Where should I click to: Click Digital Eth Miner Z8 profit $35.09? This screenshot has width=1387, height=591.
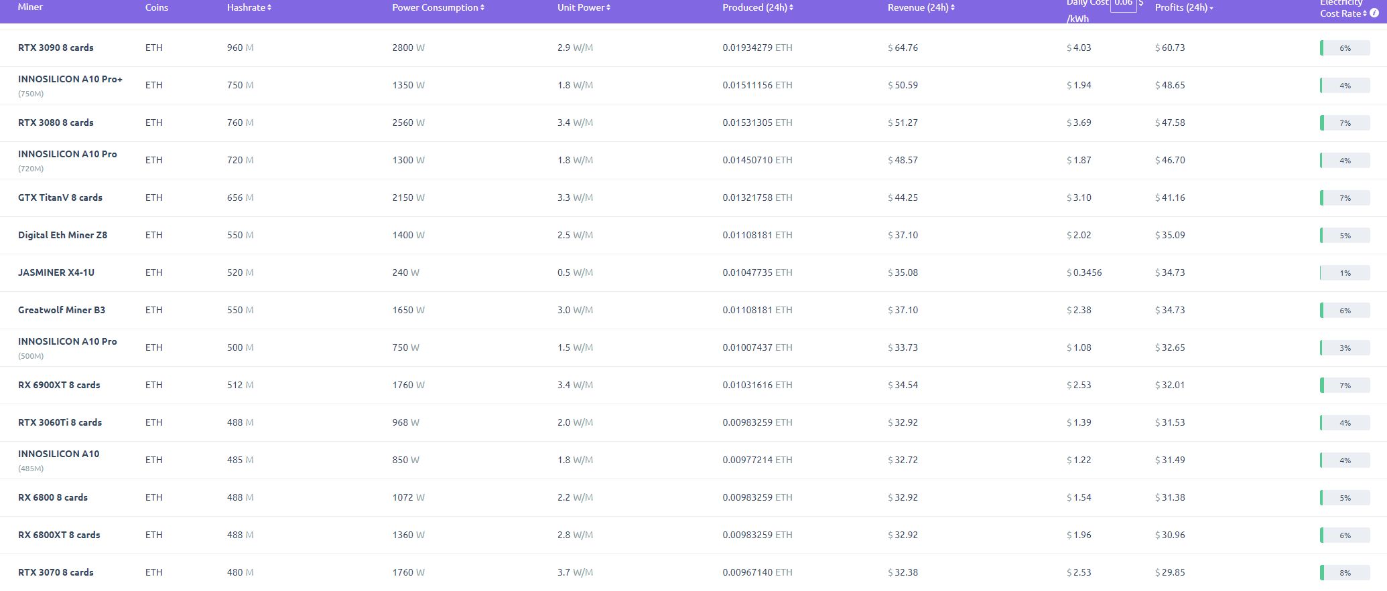[1170, 235]
